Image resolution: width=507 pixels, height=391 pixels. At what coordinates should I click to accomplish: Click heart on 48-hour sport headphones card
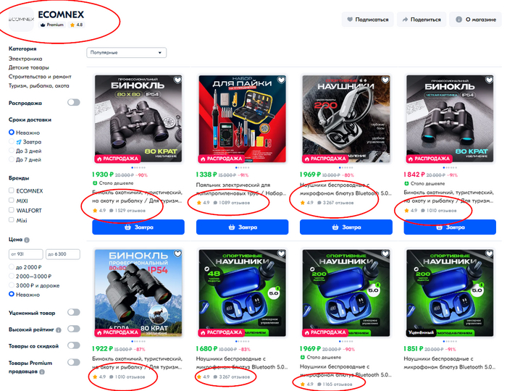tap(281, 254)
